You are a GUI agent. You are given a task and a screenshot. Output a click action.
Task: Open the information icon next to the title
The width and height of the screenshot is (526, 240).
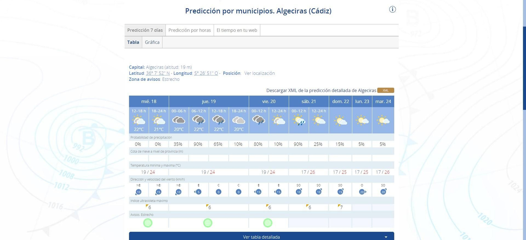392,9
